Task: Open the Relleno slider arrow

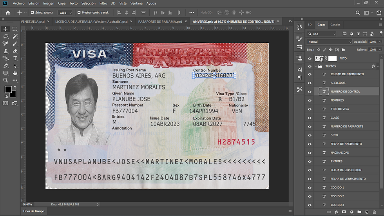Action: point(380,49)
